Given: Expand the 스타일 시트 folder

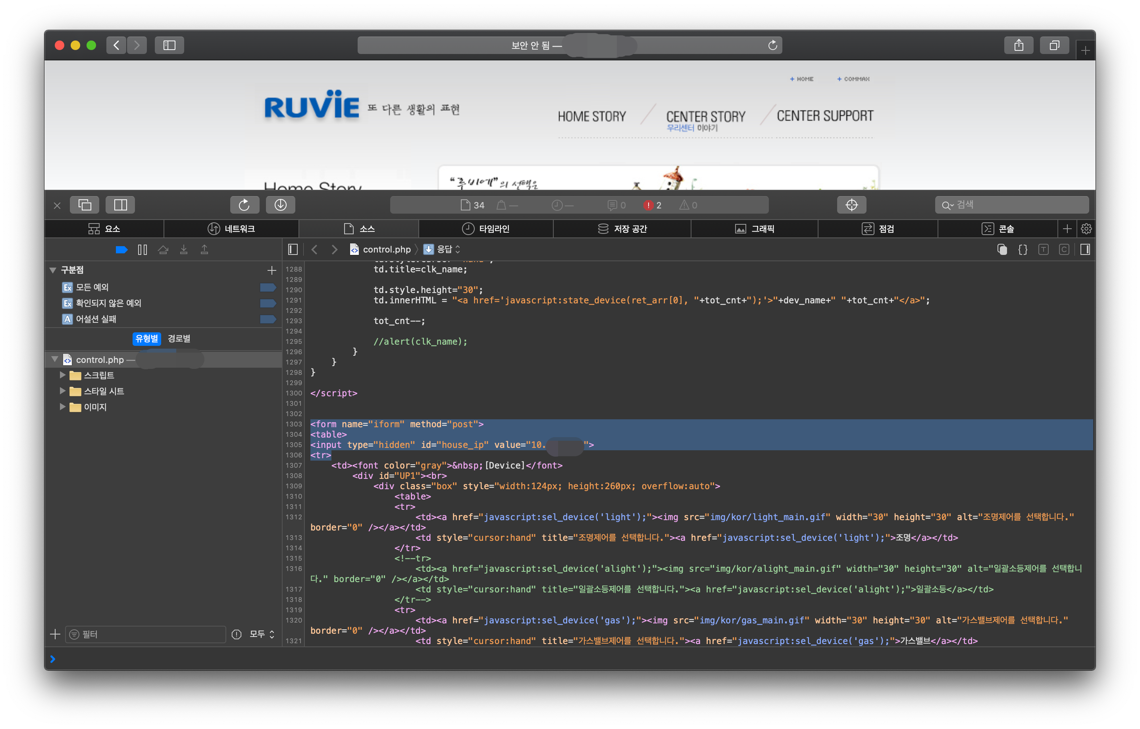Looking at the screenshot, I should pyautogui.click(x=62, y=391).
